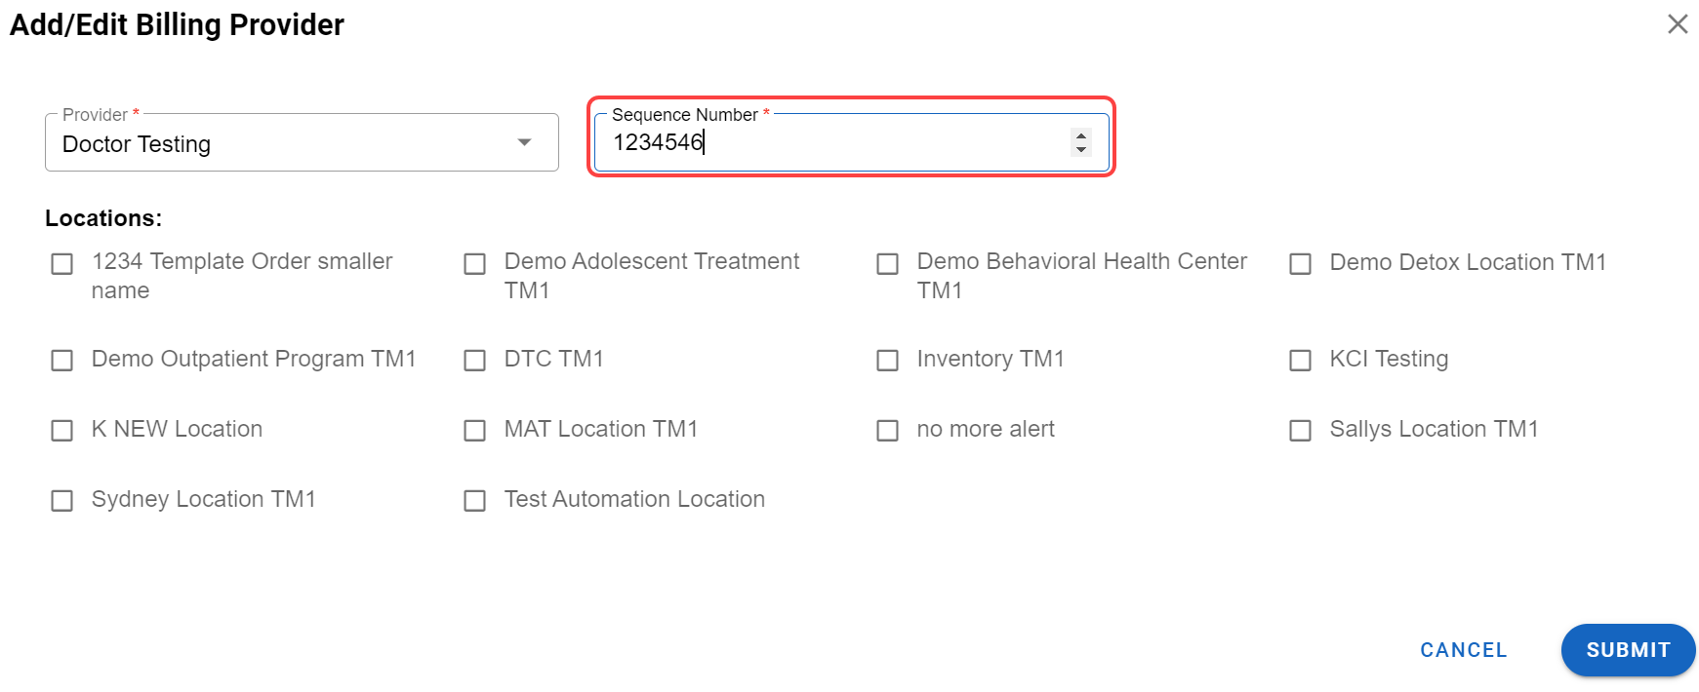Tick MAT Location TM1 checkbox
1699x692 pixels.
(475, 431)
